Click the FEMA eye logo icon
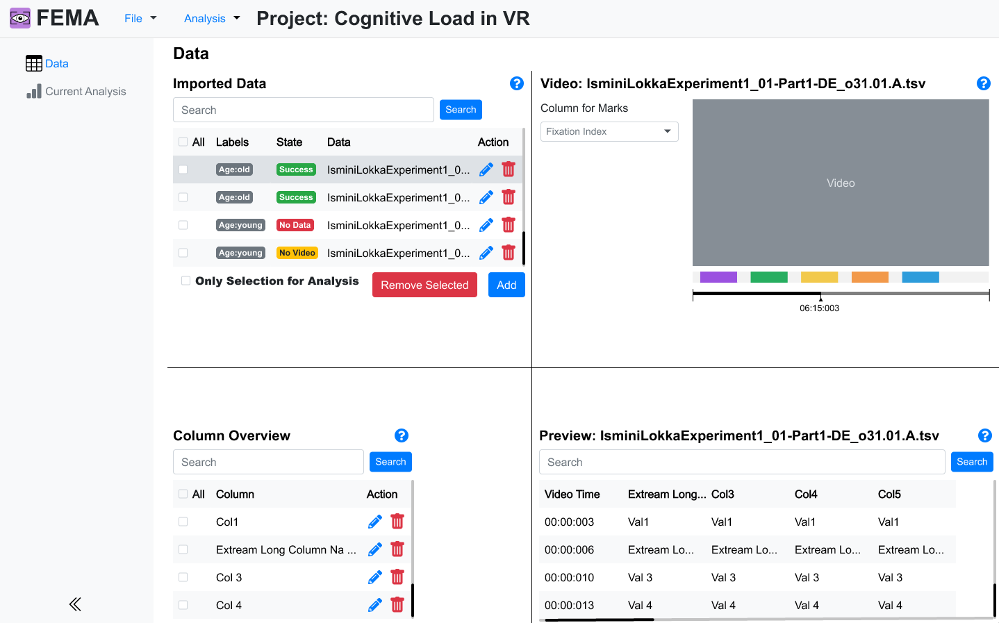Image resolution: width=999 pixels, height=623 pixels. tap(20, 18)
